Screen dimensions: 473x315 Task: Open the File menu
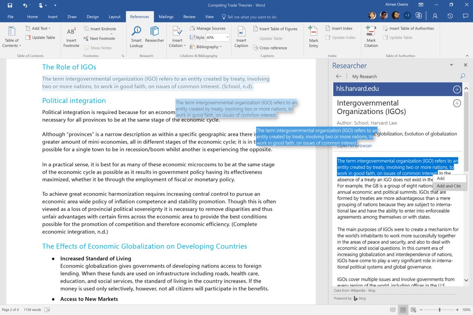(11, 17)
